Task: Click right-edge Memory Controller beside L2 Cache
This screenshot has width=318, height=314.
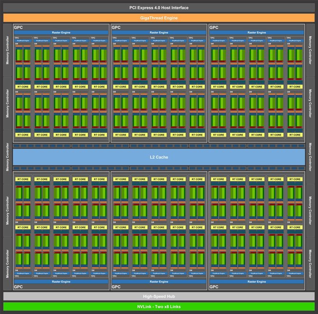Action: (x=310, y=157)
